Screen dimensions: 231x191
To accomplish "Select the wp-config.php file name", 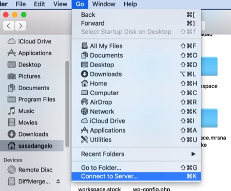I will (x=151, y=189).
